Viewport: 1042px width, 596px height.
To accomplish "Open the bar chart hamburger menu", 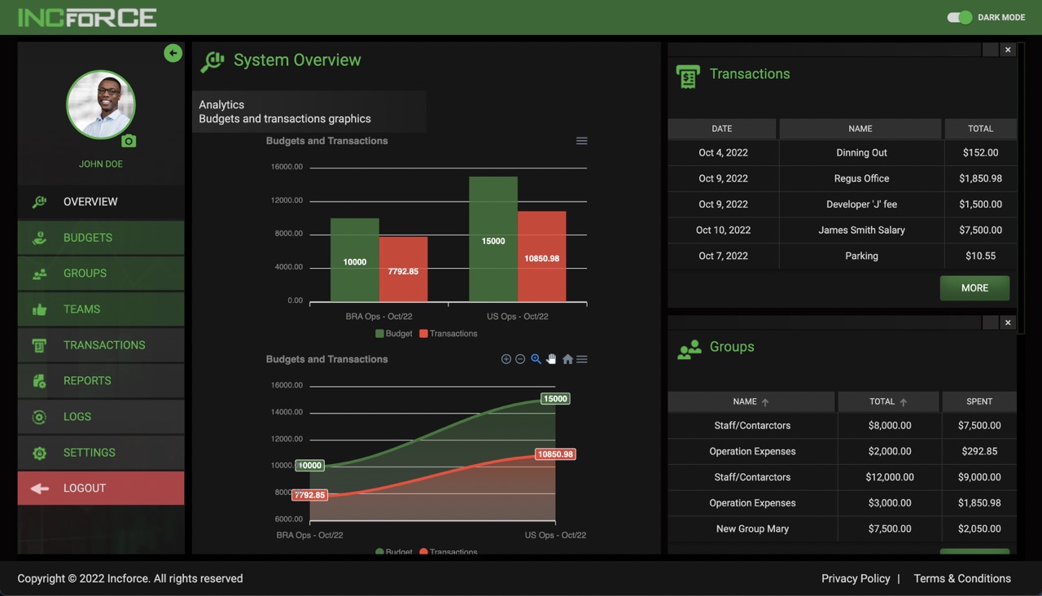I will (581, 141).
